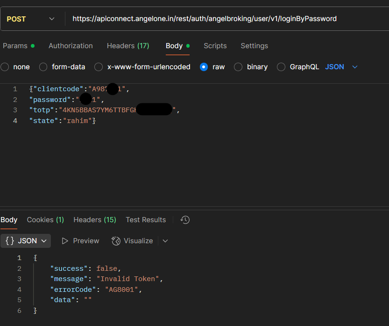Click the "state":"rahim" line
Screen dimensions: 389x326
(x=63, y=121)
